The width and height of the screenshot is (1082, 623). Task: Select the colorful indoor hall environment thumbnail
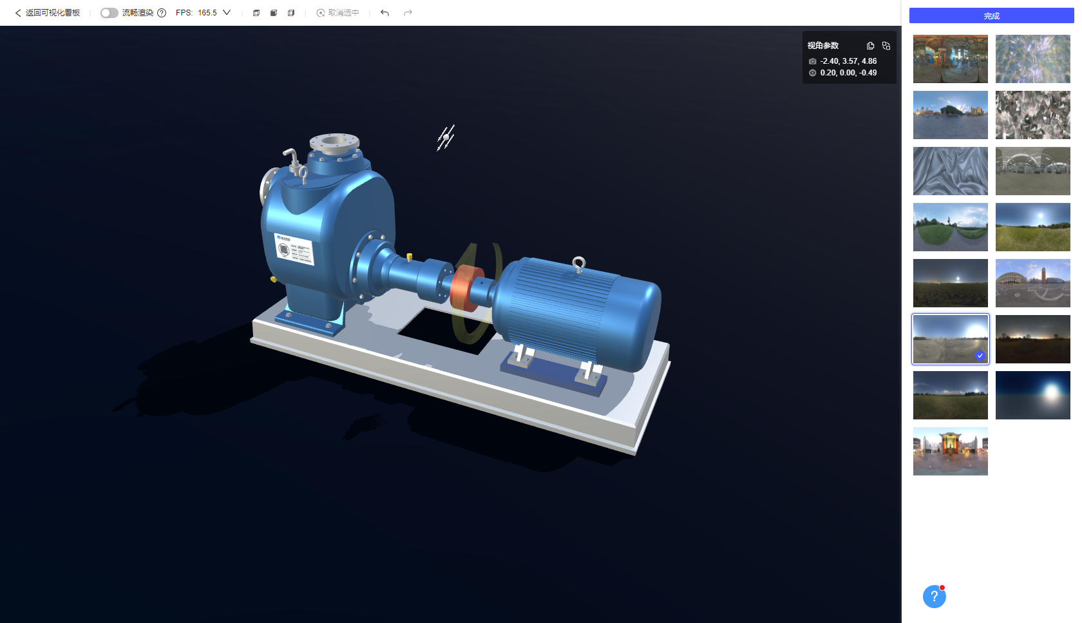(x=951, y=59)
